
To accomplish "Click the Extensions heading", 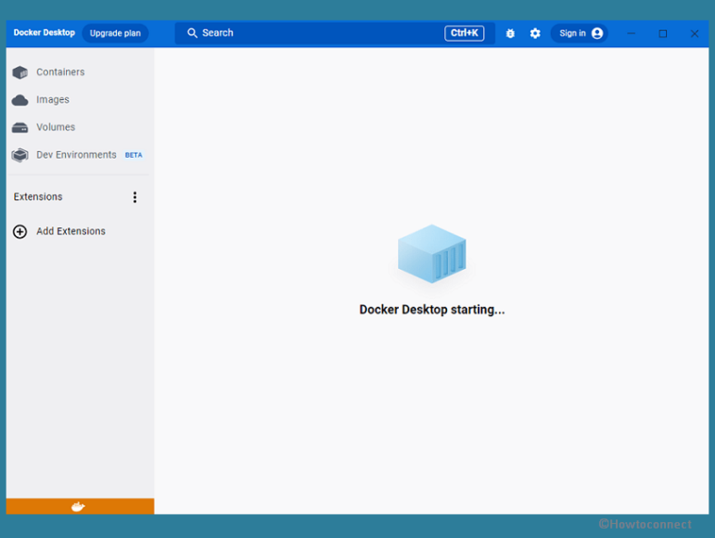I will [x=38, y=197].
